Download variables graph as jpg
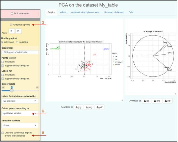 point(147,101)
